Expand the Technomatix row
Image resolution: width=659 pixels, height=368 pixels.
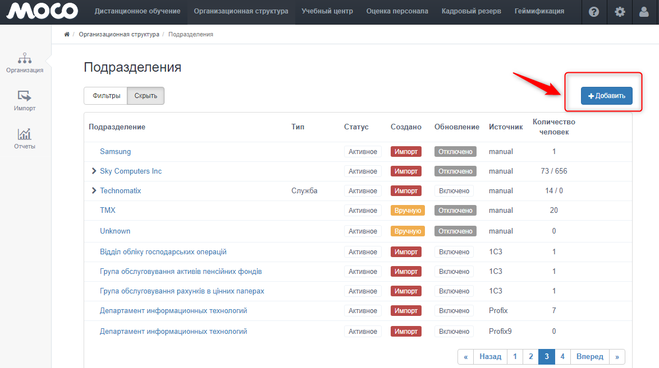[94, 191]
